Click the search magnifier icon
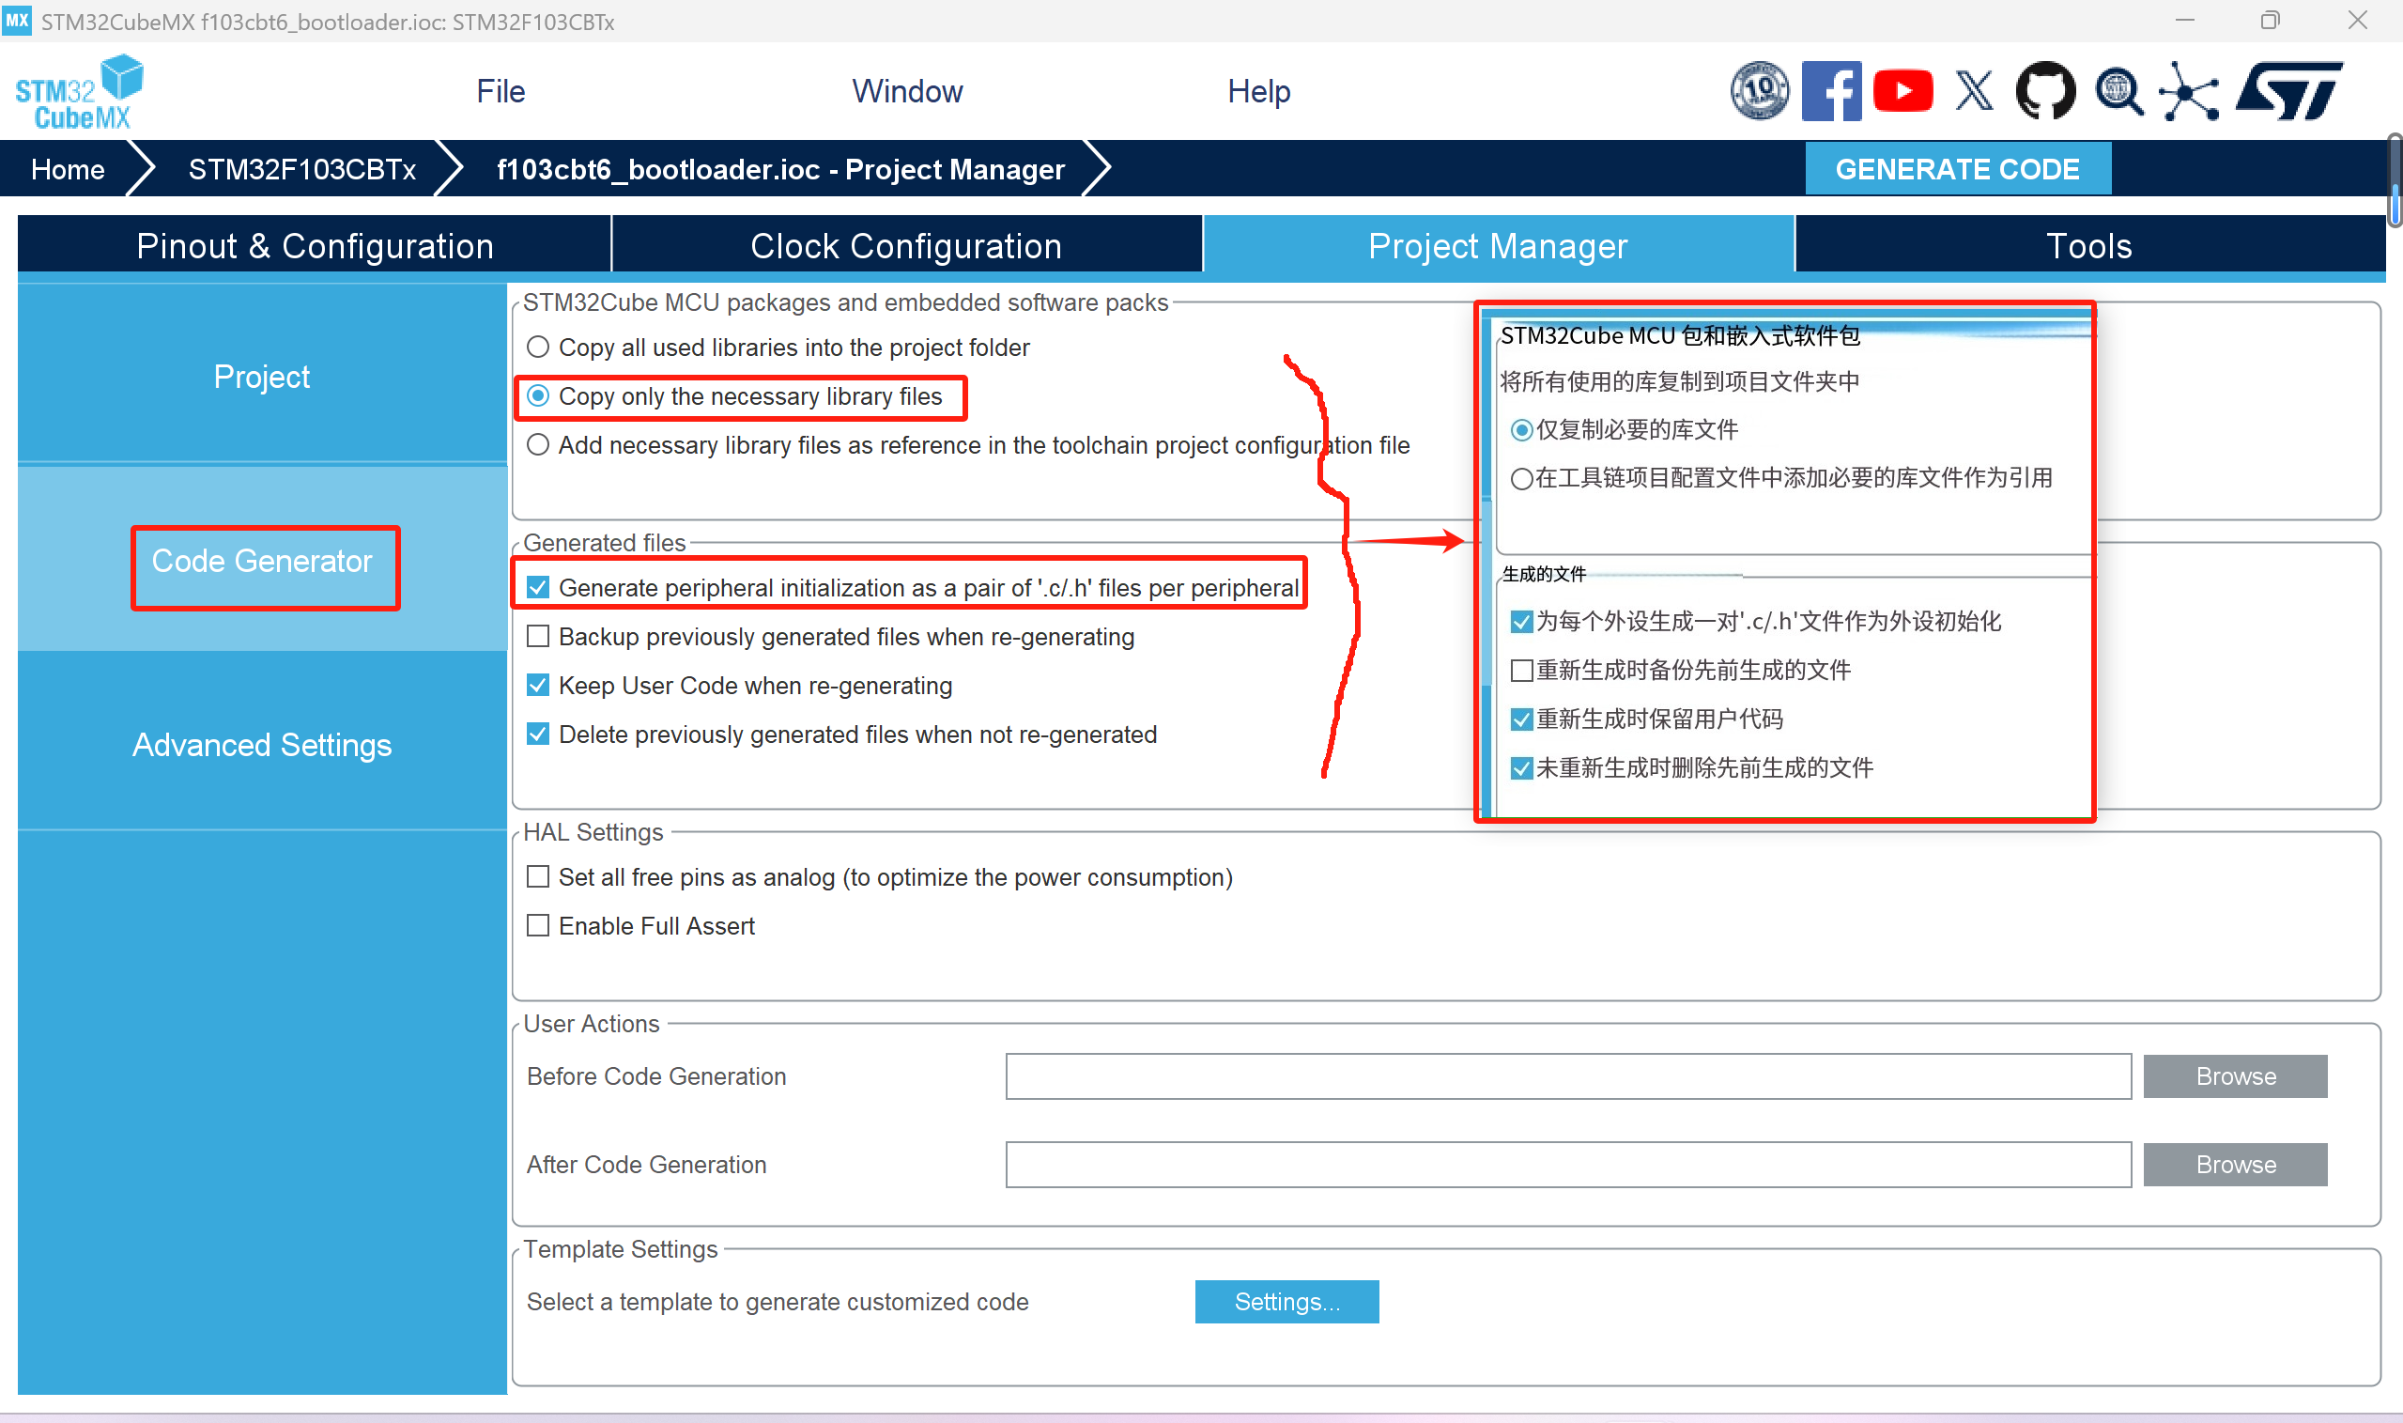The width and height of the screenshot is (2403, 1423). [2118, 90]
